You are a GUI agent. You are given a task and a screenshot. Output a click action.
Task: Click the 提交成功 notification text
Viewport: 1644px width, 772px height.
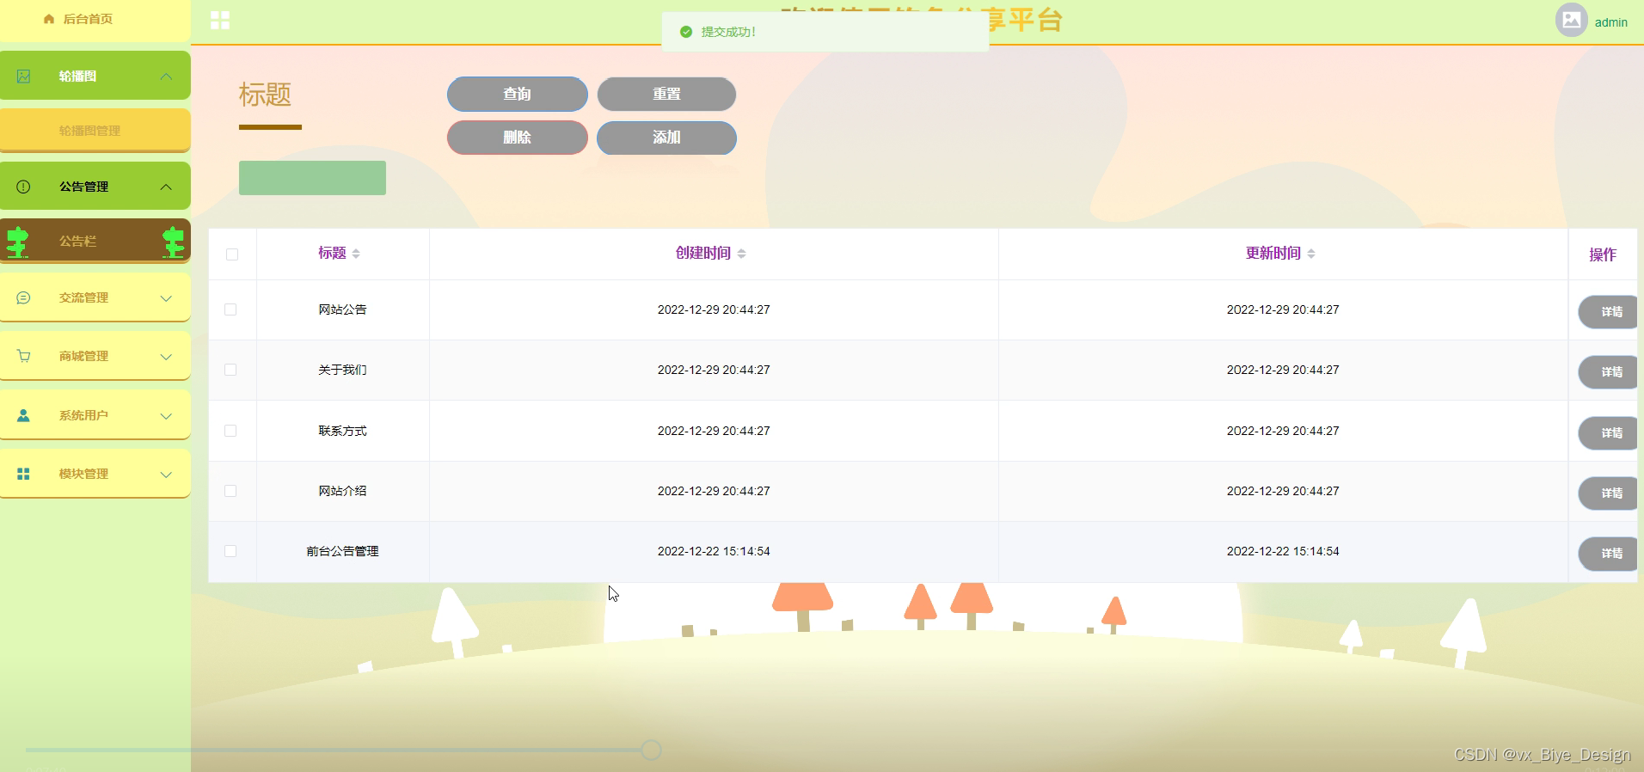pyautogui.click(x=728, y=32)
